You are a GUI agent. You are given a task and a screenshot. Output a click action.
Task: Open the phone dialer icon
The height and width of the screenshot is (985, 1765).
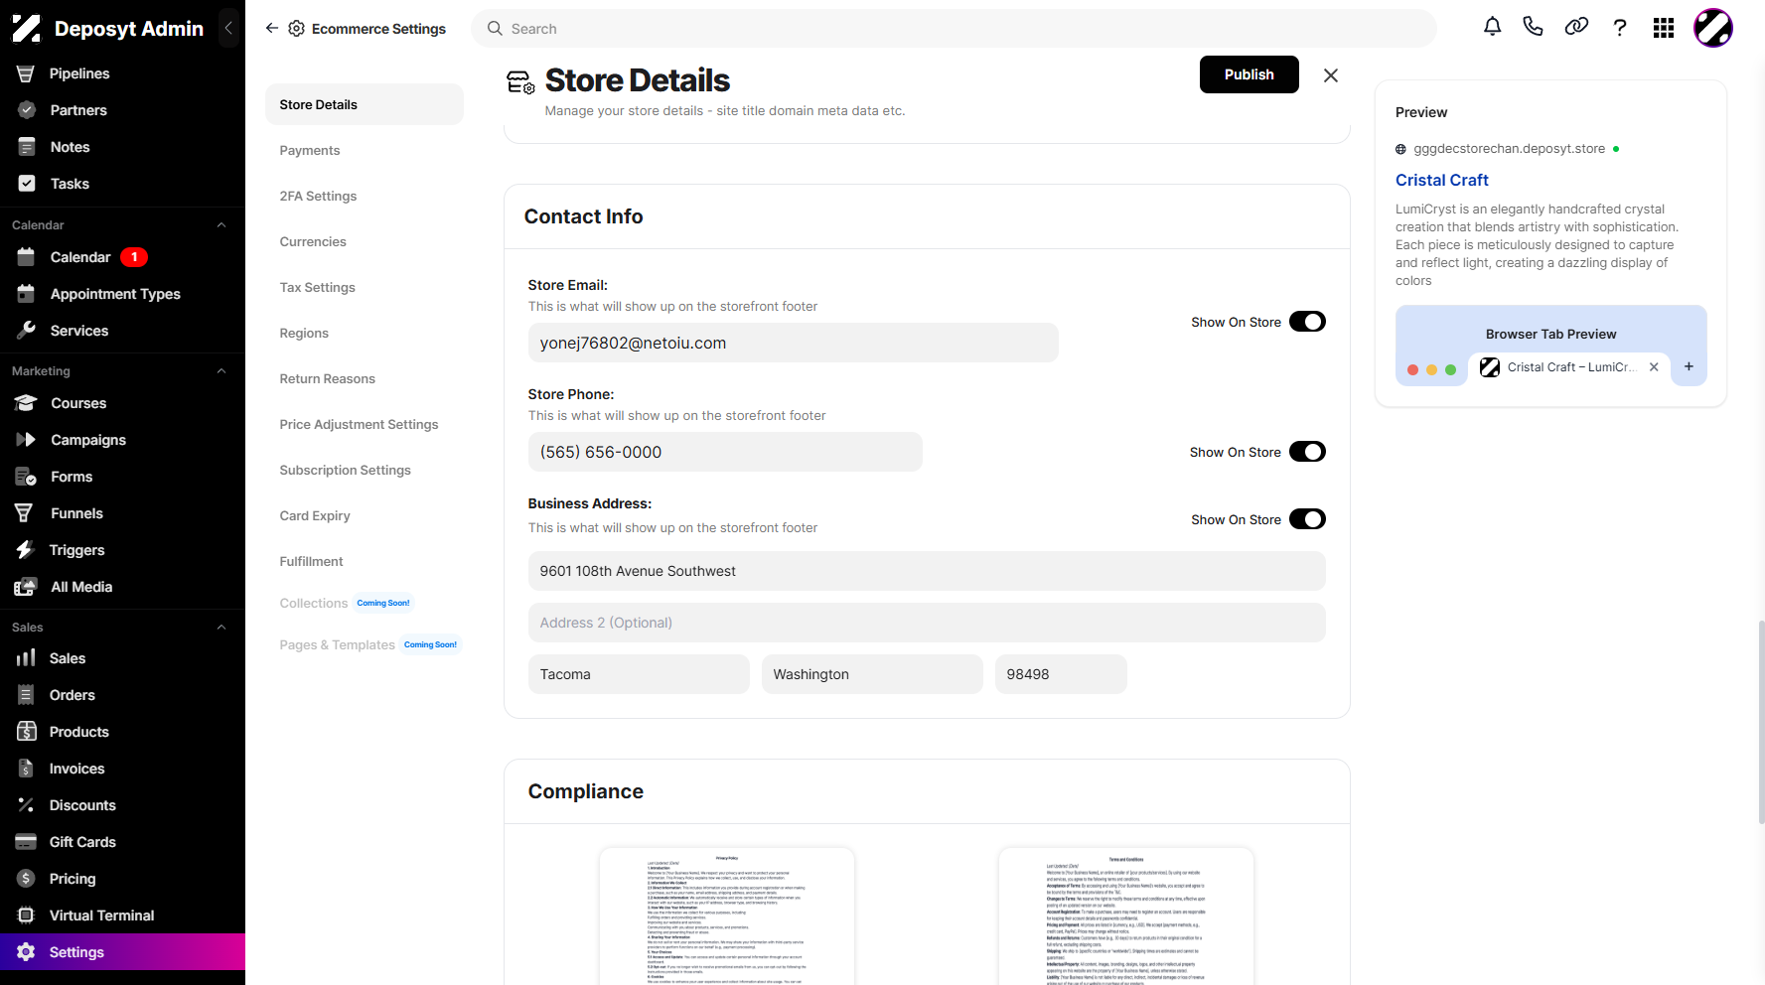tap(1533, 28)
